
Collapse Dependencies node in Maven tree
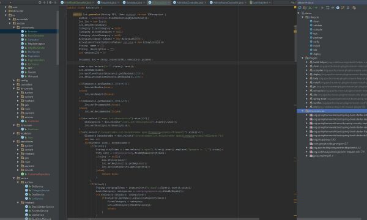tap(302, 111)
